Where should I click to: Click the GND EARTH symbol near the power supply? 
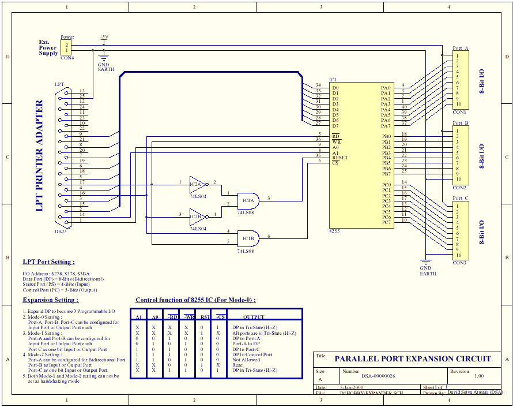(x=104, y=58)
